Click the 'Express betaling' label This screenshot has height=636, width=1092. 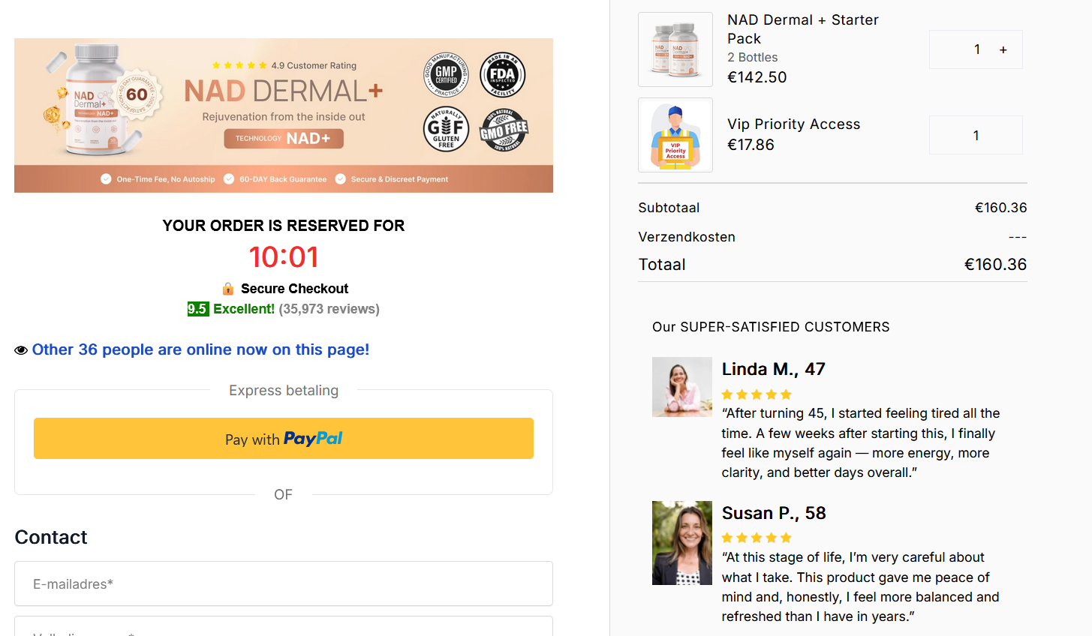point(284,391)
